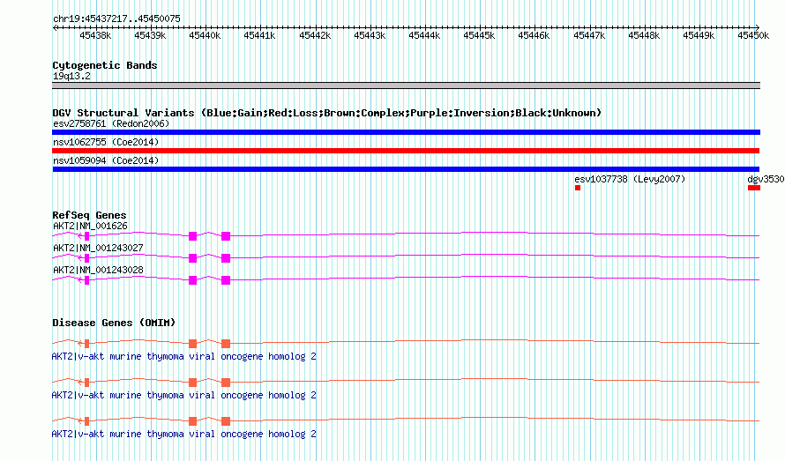Viewport: 785px width, 461px height.
Task: Click NM_001243028 exon just right of 45440k
Action: [x=226, y=280]
